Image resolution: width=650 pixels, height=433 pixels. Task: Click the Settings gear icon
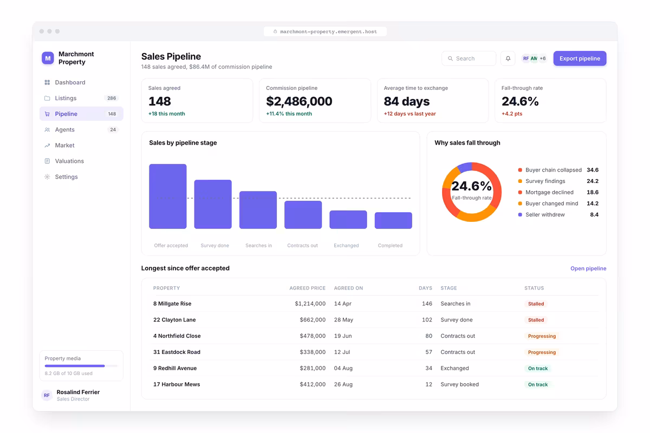47,176
